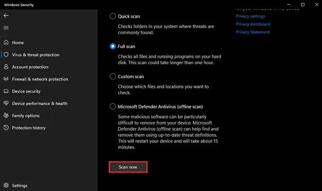
Task: Open Virus & threat protection section
Action: coord(35,55)
